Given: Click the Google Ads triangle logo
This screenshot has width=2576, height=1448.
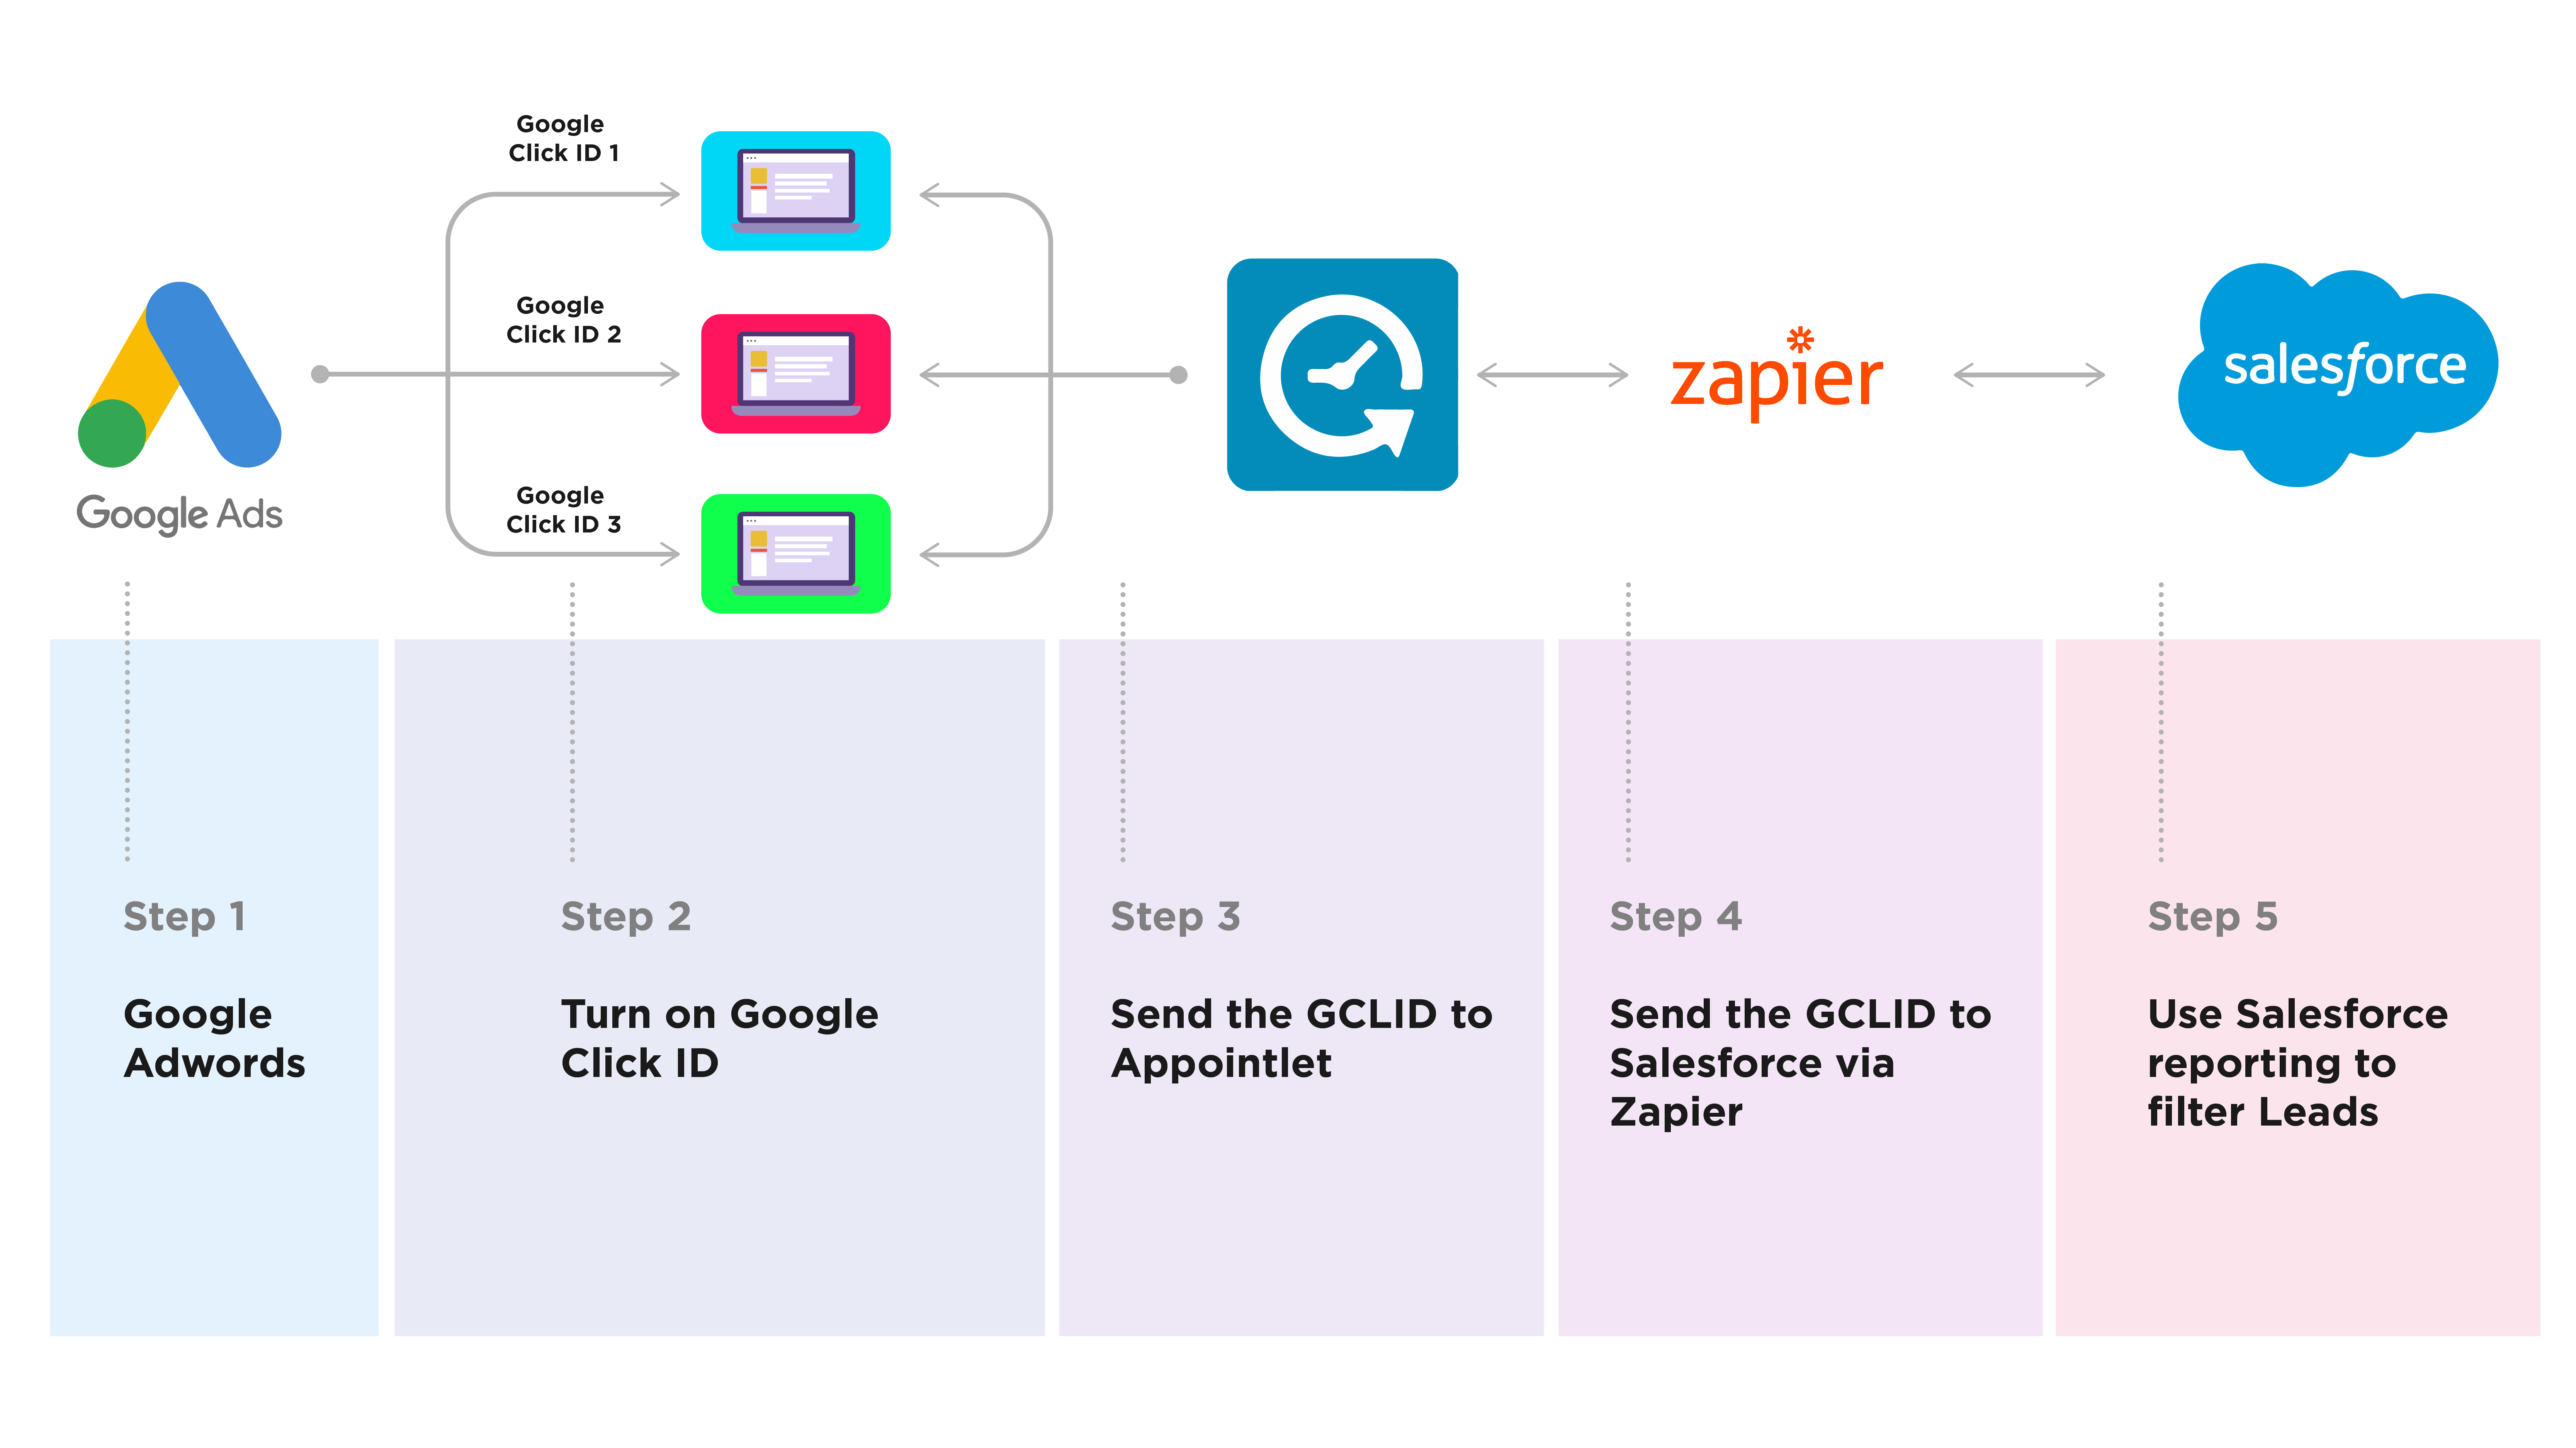Looking at the screenshot, I should pos(177,371).
